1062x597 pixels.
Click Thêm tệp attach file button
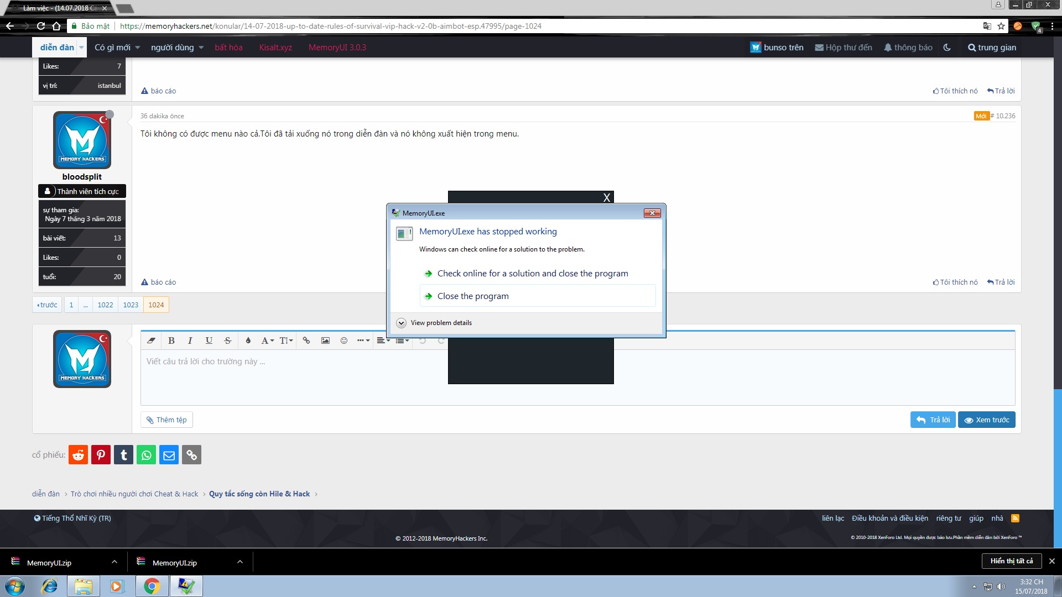click(166, 420)
